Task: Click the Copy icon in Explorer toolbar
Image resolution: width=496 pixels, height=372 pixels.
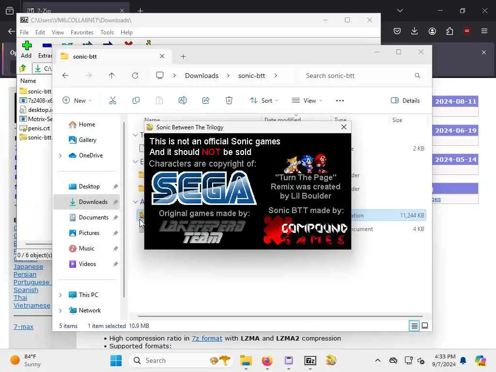Action: 136,101
